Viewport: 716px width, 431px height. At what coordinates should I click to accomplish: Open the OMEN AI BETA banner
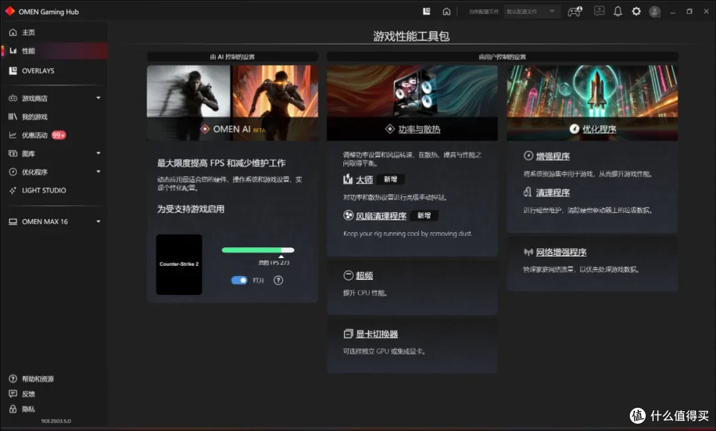click(x=233, y=103)
